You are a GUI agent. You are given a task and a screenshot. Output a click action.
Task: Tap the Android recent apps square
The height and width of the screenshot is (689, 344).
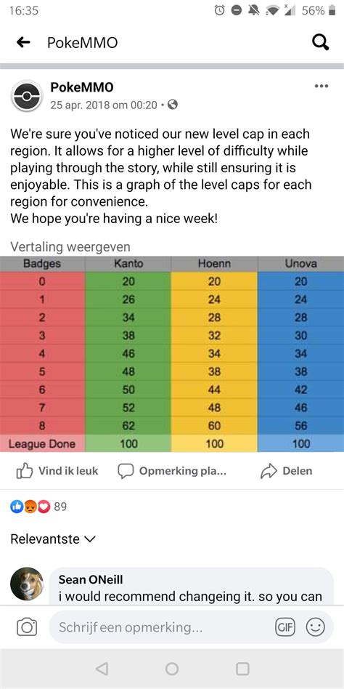[242, 669]
